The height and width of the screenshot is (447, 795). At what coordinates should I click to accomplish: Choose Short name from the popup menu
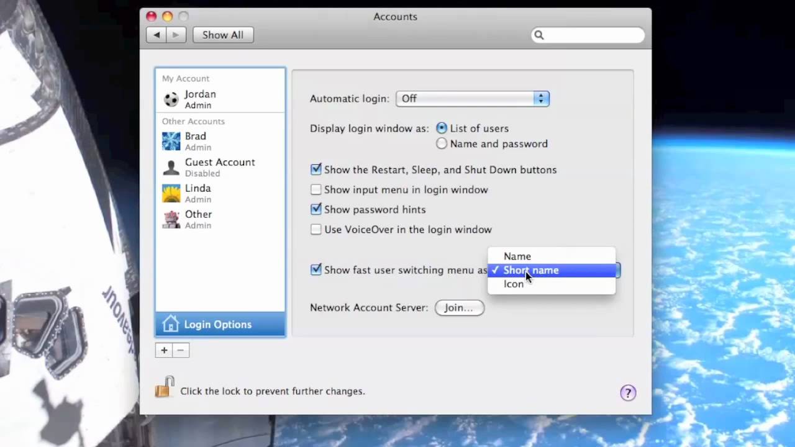pos(552,270)
